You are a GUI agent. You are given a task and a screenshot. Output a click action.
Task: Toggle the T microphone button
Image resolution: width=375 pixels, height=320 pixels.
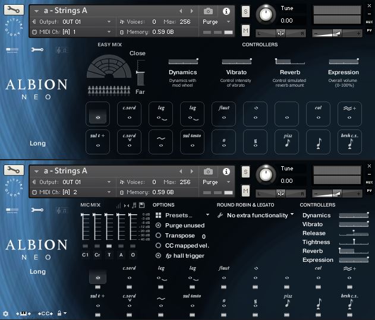click(x=109, y=255)
